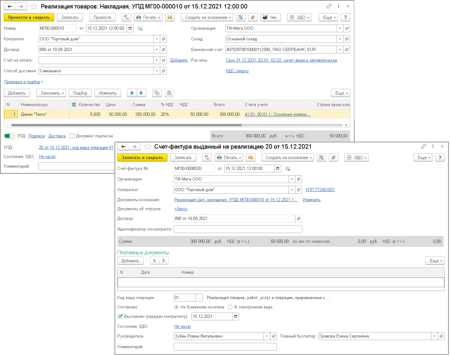Image resolution: width=450 pixels, height=356 pixels.
Task: Click copy rows icon above goods table
Action: [x=157, y=93]
